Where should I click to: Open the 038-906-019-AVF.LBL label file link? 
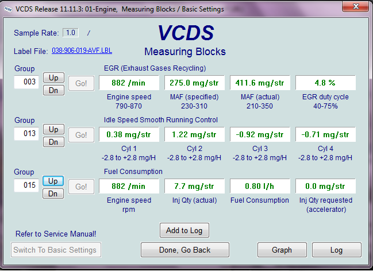82,51
